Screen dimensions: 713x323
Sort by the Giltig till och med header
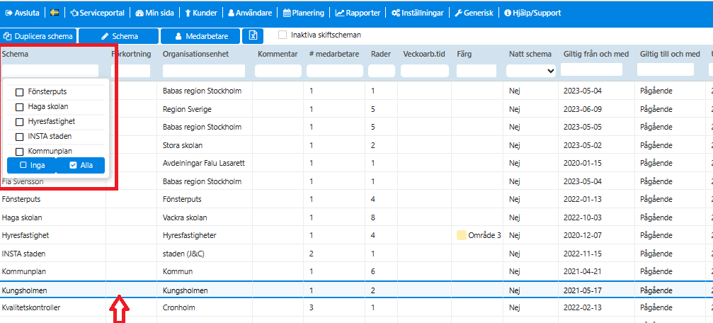click(670, 54)
